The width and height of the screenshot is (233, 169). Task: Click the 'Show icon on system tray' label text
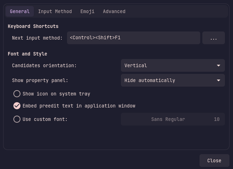click(x=56, y=94)
